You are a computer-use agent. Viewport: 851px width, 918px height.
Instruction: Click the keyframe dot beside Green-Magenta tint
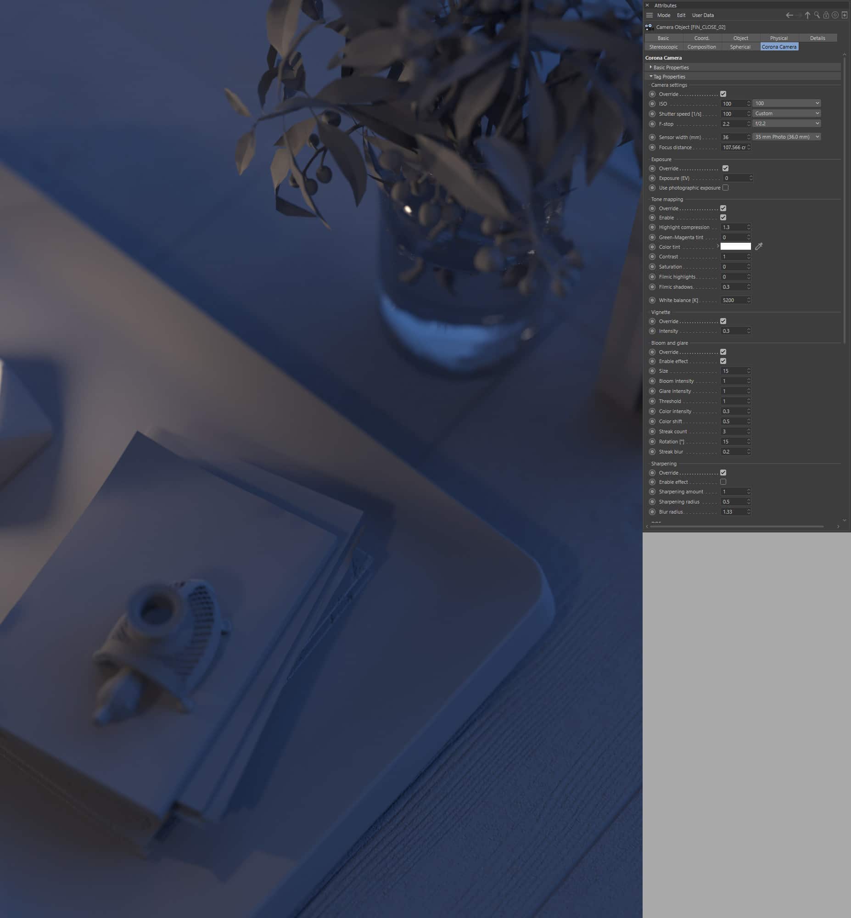[652, 238]
